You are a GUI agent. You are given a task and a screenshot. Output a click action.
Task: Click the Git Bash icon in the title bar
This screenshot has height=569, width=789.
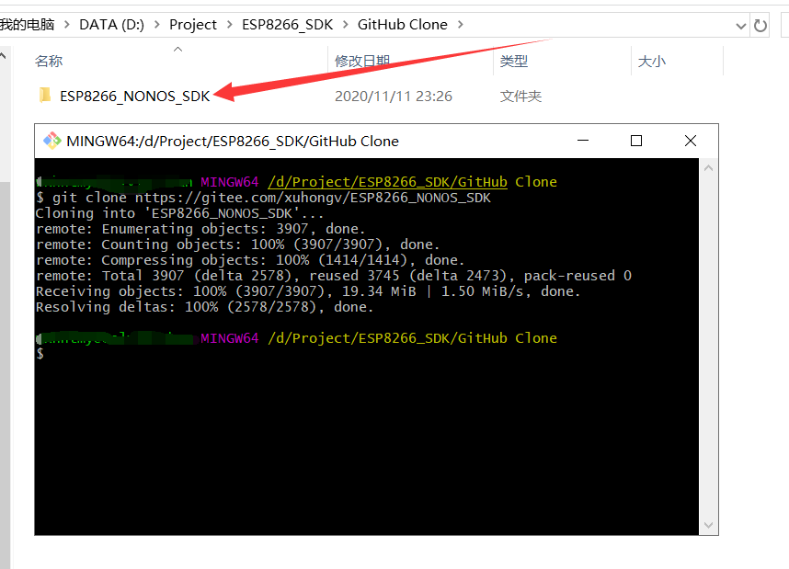click(x=52, y=141)
